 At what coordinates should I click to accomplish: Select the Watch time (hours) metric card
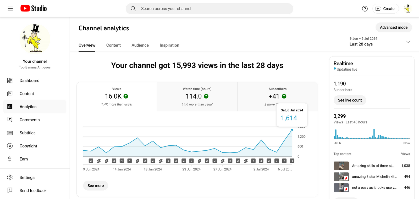[x=197, y=96]
